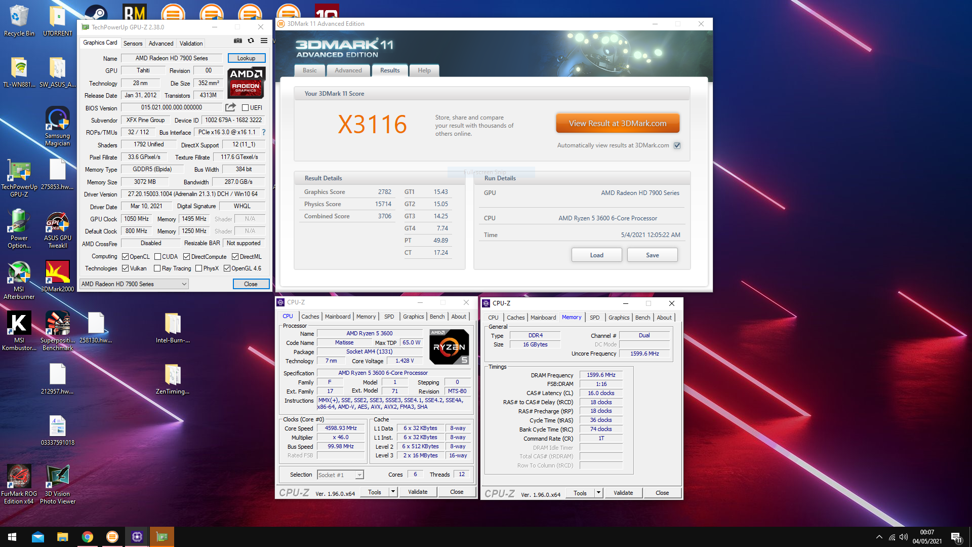Open the SPD tab in CPU-Z Memory window
972x547 pixels.
(595, 318)
